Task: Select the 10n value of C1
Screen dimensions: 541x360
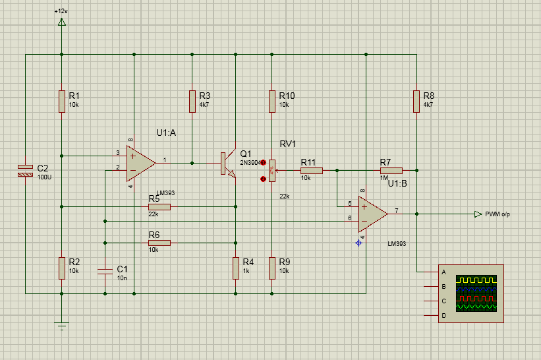Action: tap(122, 278)
